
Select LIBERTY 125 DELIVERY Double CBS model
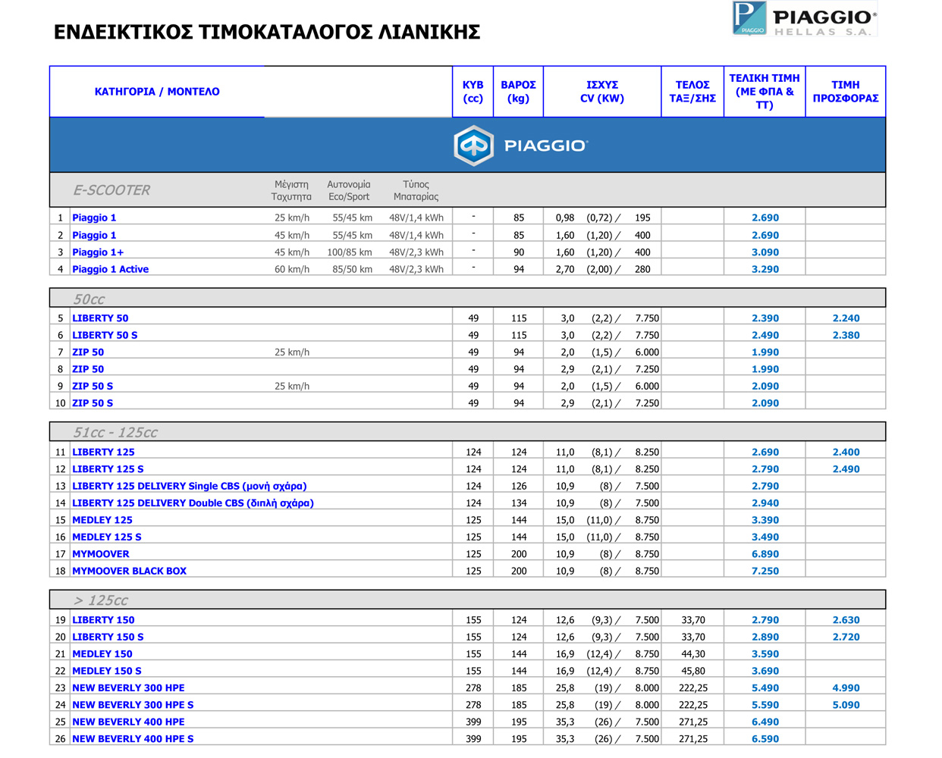tap(193, 503)
